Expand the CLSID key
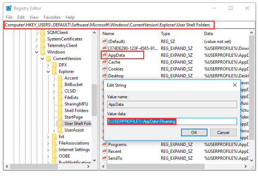259x176 pixels. pyautogui.click(x=54, y=91)
